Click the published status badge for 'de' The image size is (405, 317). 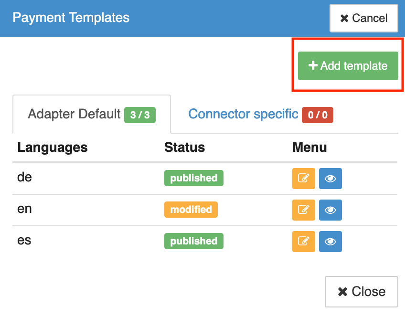(x=193, y=178)
